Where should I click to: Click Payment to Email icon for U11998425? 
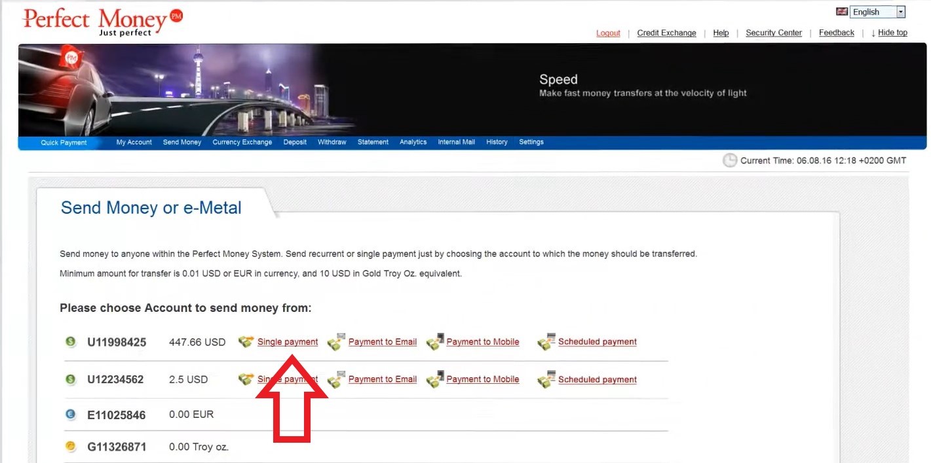tap(336, 341)
